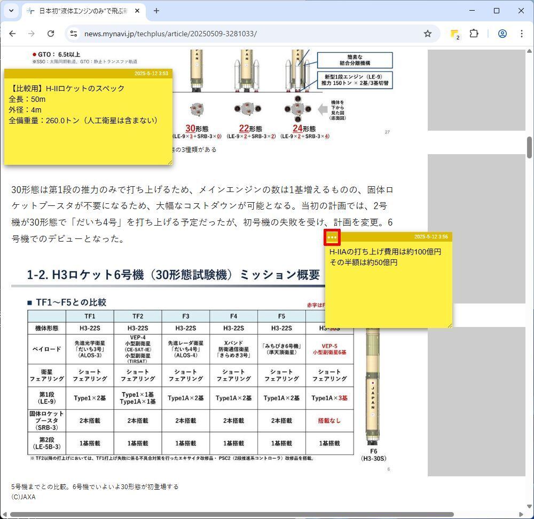534x519 pixels.
Task: Close the mynavi article tab
Action: click(137, 11)
